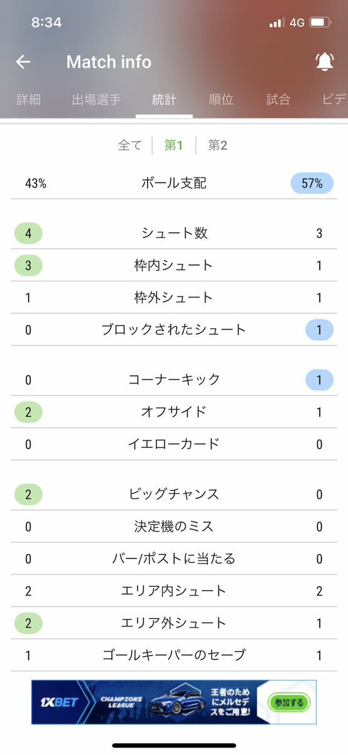Switch to the 試合 tab
Image resolution: width=348 pixels, height=755 pixels.
tap(278, 99)
